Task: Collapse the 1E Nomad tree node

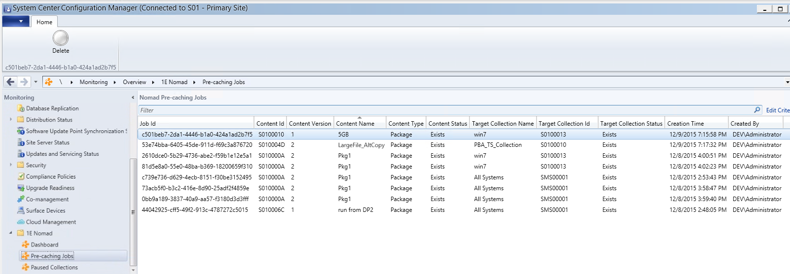Action: pyautogui.click(x=11, y=233)
